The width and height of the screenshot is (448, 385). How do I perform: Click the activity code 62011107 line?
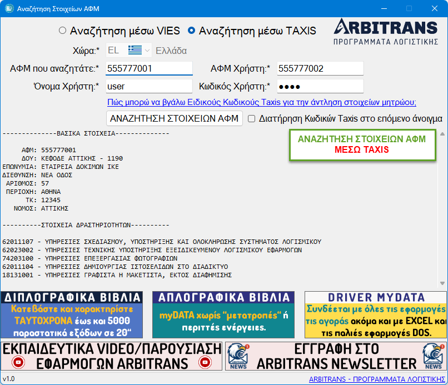(162, 242)
